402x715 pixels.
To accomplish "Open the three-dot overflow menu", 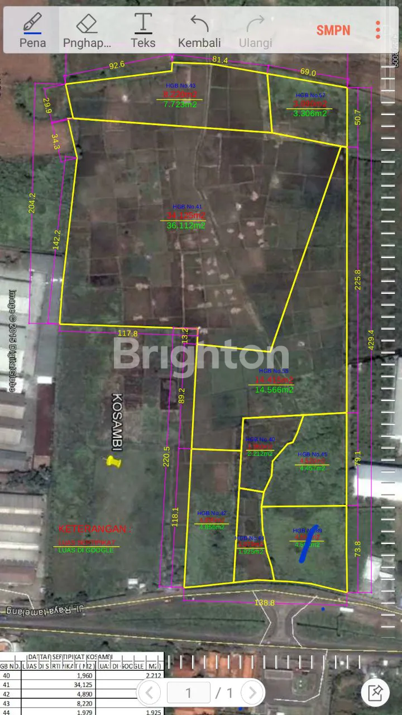I will [x=378, y=30].
